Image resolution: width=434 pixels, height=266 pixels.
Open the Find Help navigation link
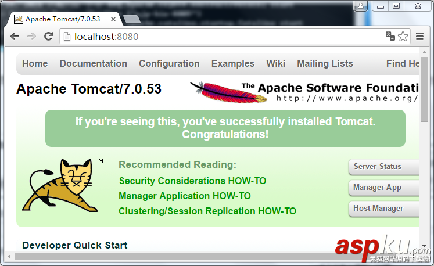tap(403, 64)
